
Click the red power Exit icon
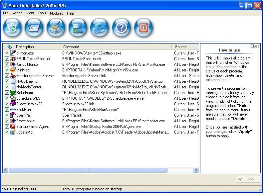tap(143, 28)
